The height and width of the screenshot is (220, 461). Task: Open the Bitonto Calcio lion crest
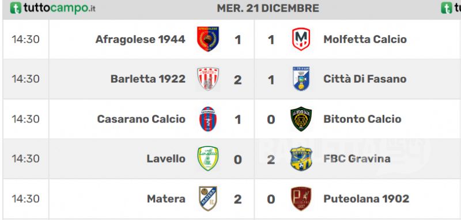click(x=301, y=119)
